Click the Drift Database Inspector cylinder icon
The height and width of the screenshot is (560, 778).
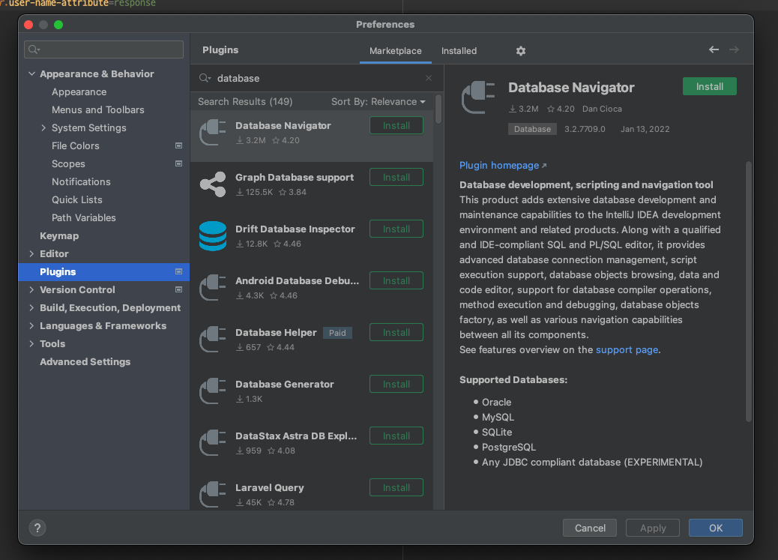coord(212,236)
